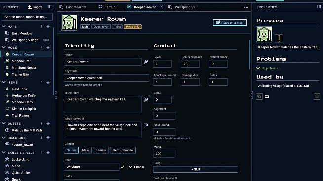
Task: Select Hedgerow Knife item in sidebar
Action: (x=24, y=95)
